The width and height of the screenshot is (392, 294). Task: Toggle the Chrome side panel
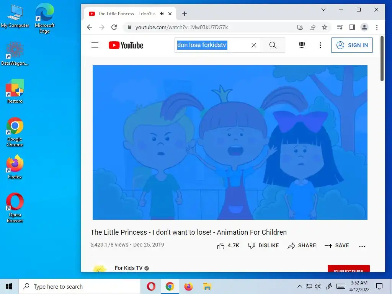(352, 27)
